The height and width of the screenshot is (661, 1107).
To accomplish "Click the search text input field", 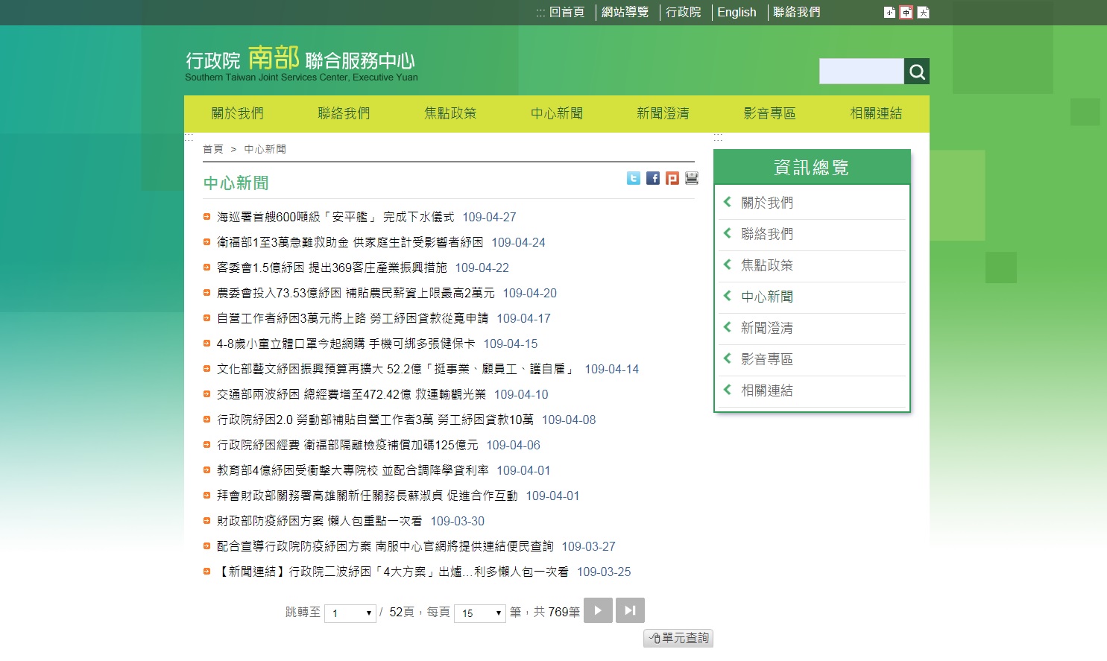I will (x=861, y=72).
